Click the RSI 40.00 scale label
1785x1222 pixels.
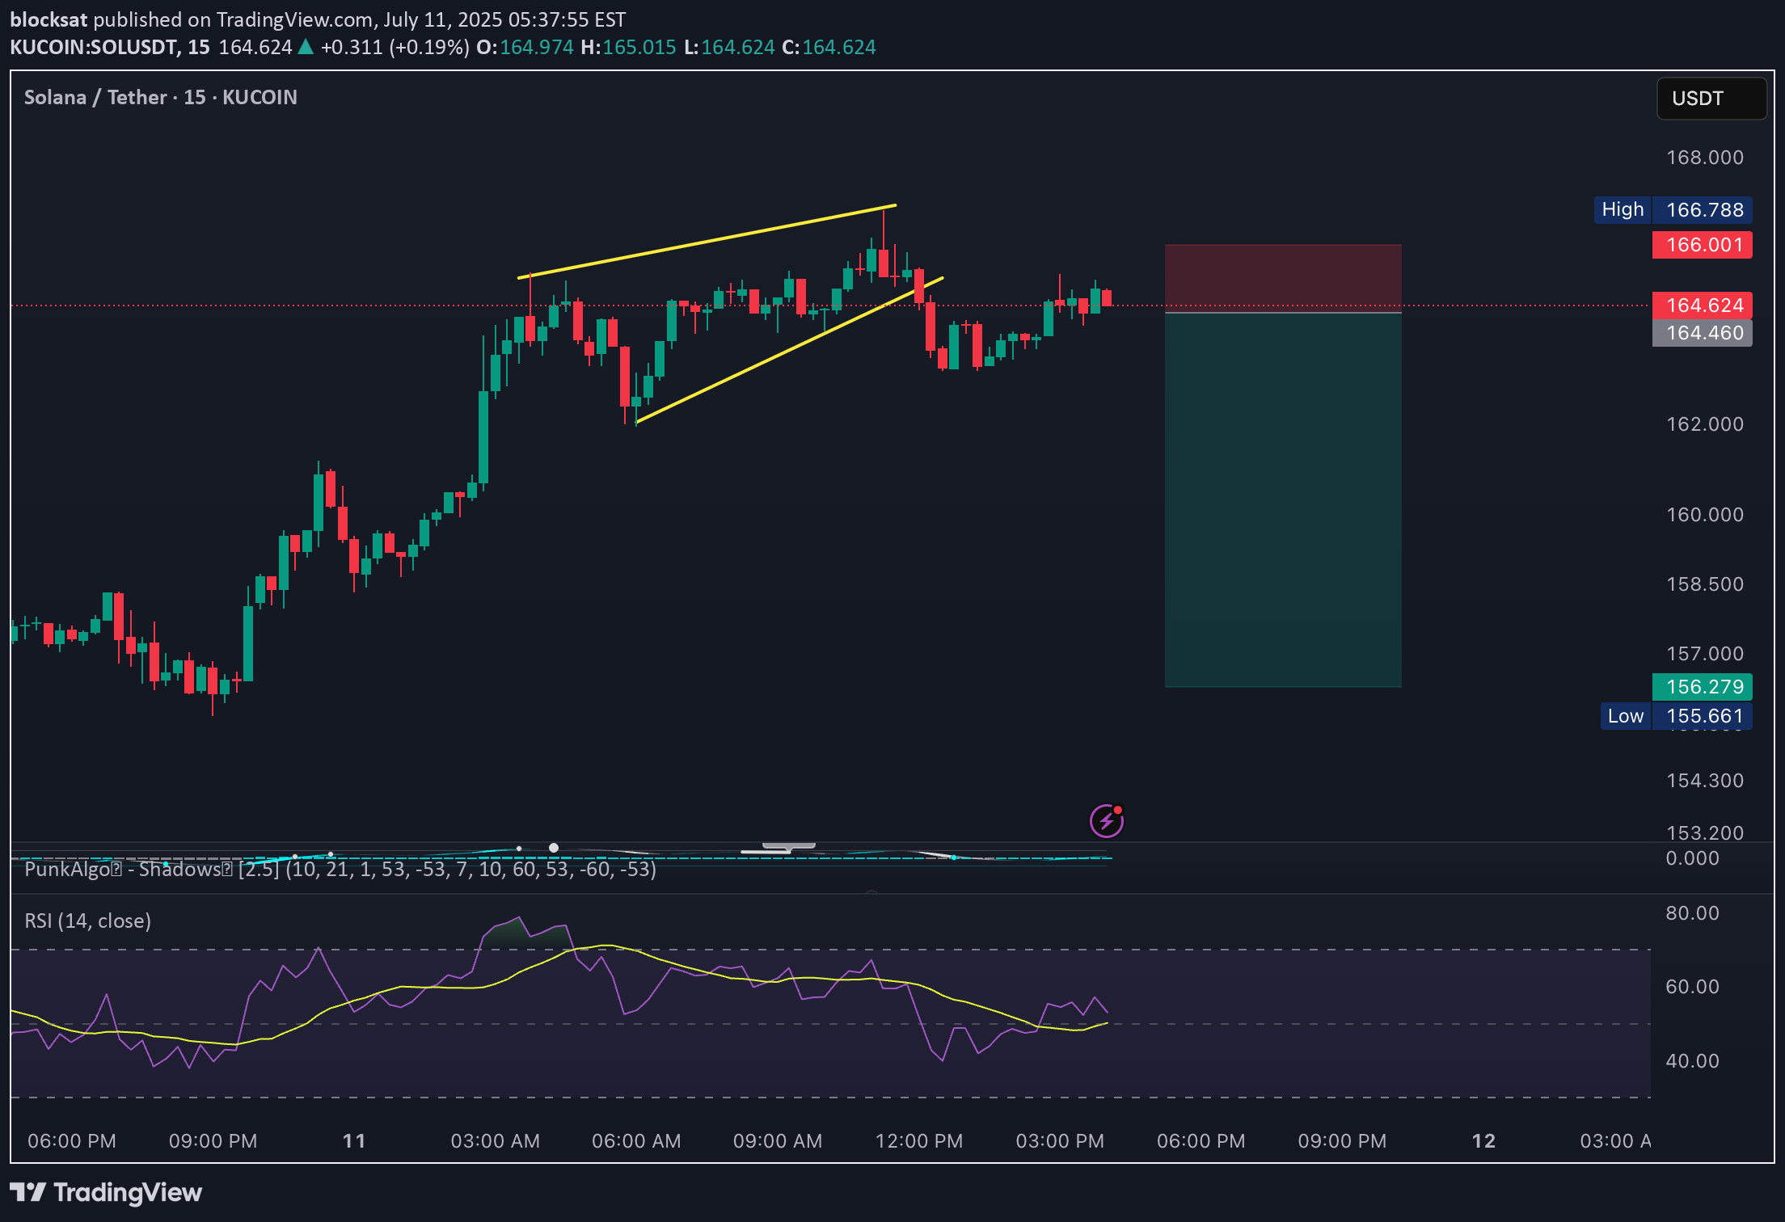(1692, 1061)
